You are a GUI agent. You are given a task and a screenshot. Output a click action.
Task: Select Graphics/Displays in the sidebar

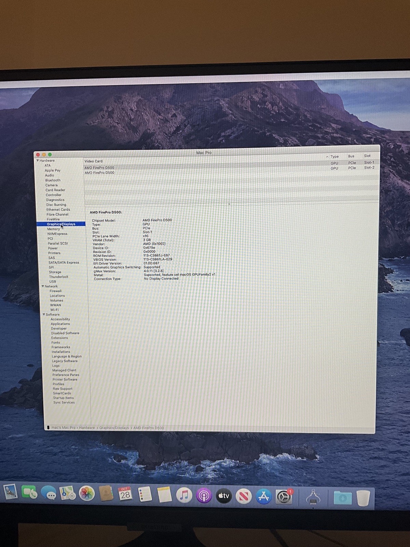(61, 224)
